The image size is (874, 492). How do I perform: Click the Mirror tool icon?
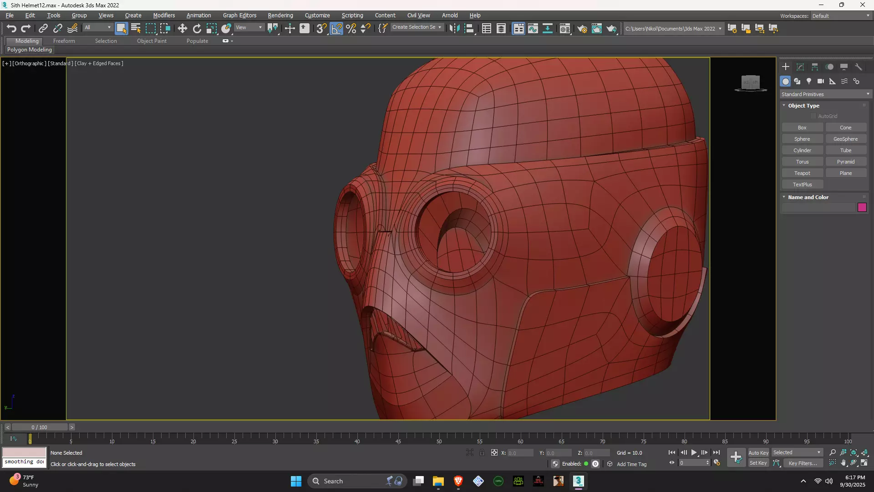[x=454, y=28]
